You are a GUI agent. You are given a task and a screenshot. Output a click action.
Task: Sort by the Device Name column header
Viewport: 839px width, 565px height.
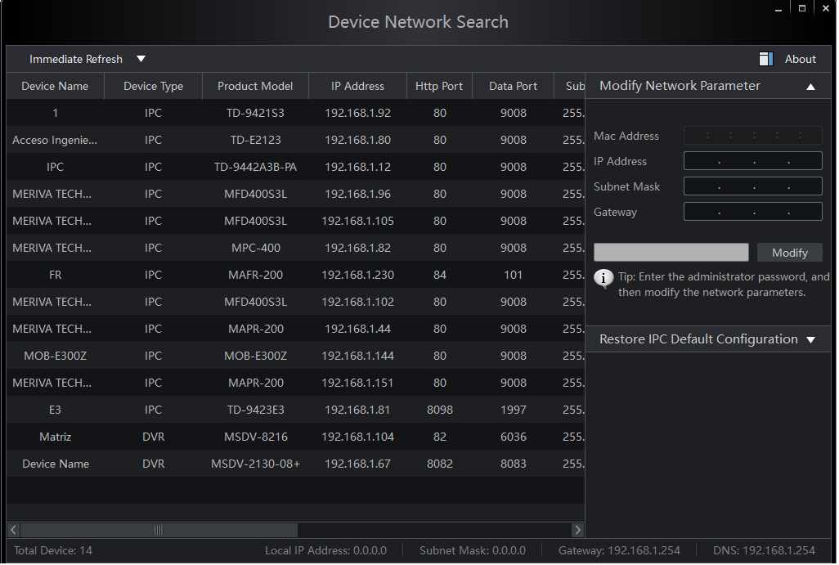point(55,86)
